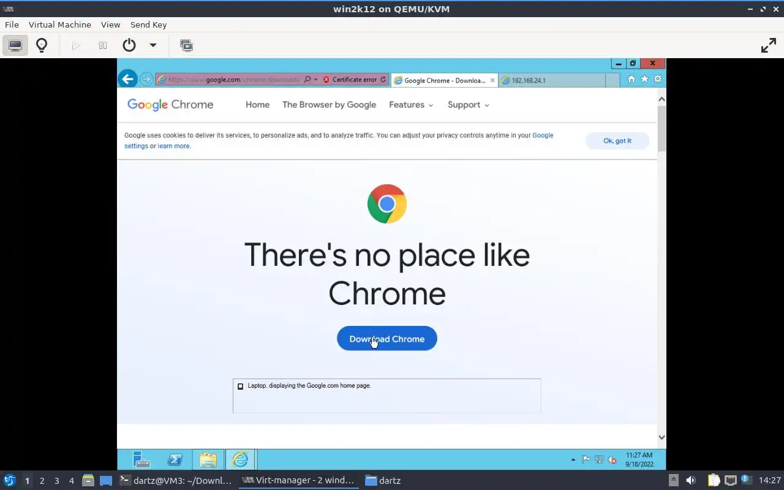Go back with Internet Explorer back arrow

click(x=127, y=79)
